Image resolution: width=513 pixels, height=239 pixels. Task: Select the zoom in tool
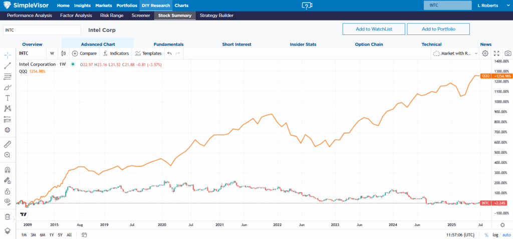[x=8, y=155]
